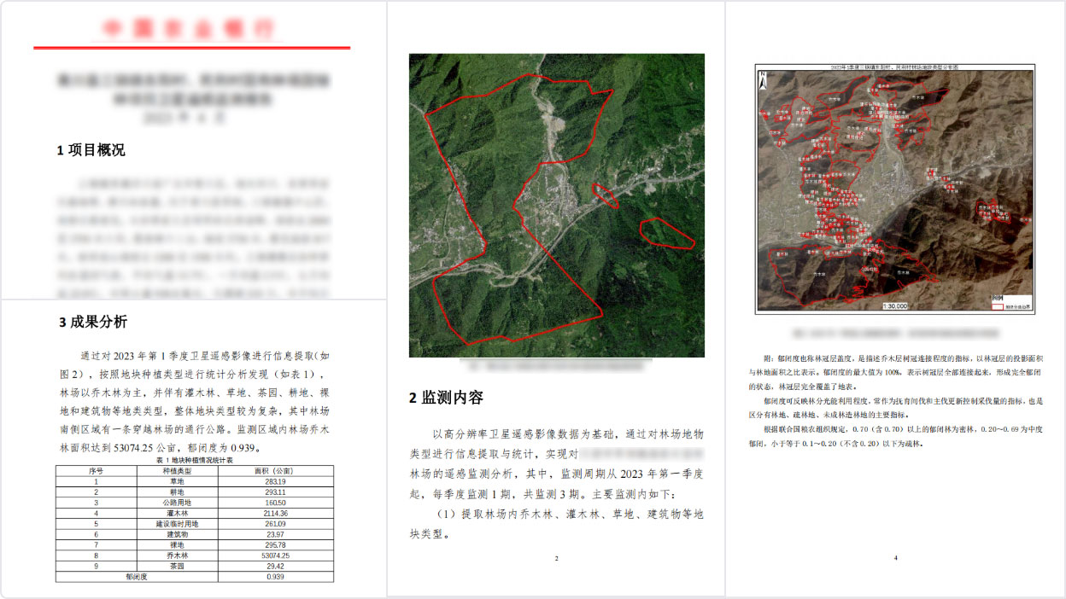Image resolution: width=1066 pixels, height=599 pixels.
Task: Click the '面积（公亩）' header cell
Action: [x=277, y=470]
